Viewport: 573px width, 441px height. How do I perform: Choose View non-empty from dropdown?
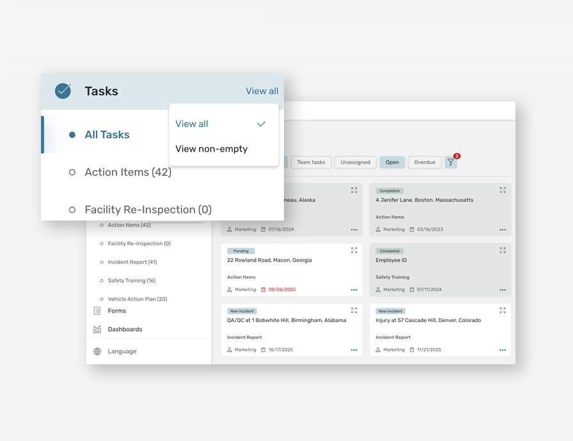point(212,149)
